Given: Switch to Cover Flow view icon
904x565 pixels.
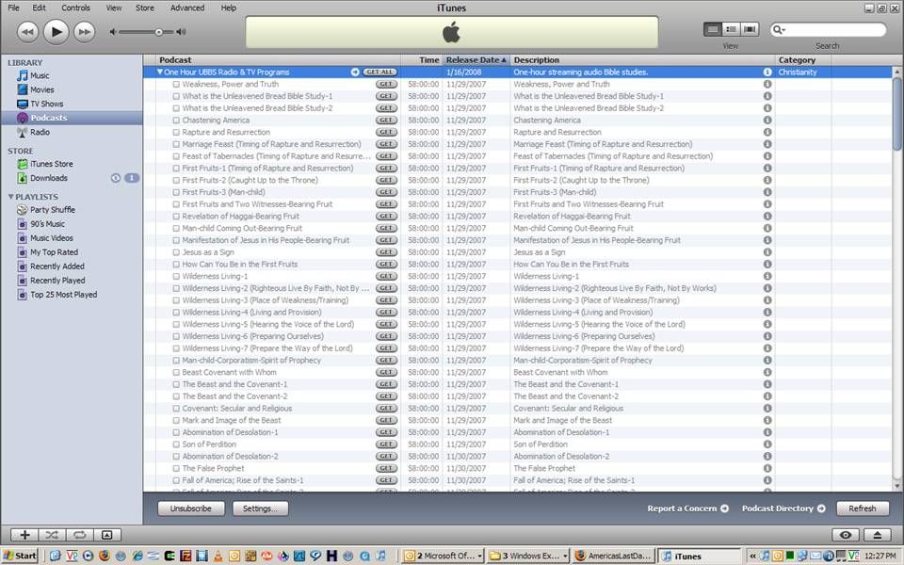Looking at the screenshot, I should (750, 29).
